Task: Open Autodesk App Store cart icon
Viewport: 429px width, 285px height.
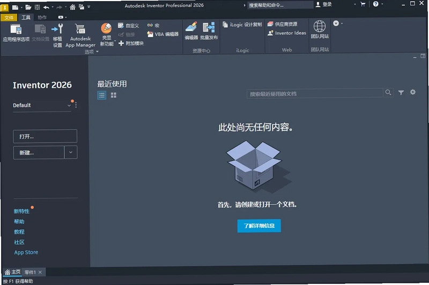Action: (x=363, y=4)
